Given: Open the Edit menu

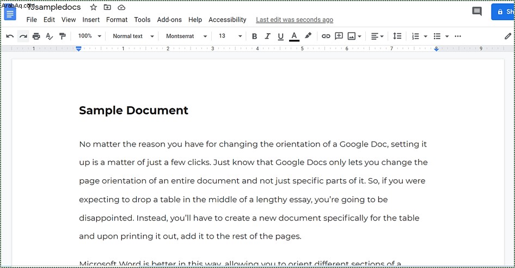Looking at the screenshot, I should [x=49, y=20].
